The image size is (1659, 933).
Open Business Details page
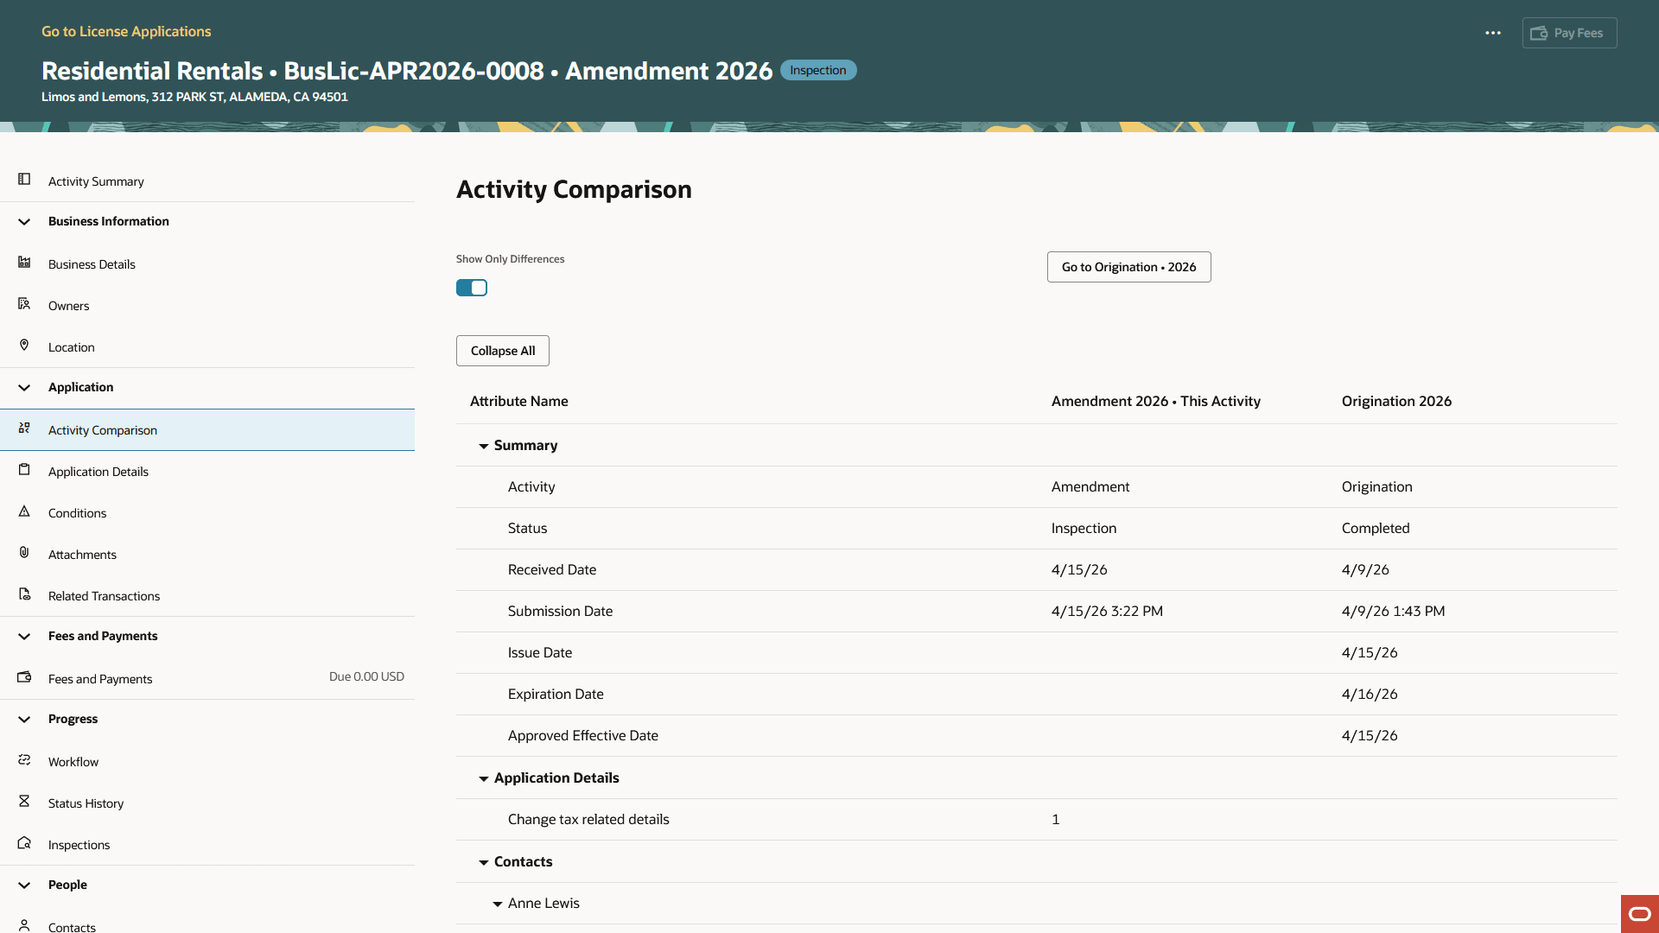tap(92, 264)
